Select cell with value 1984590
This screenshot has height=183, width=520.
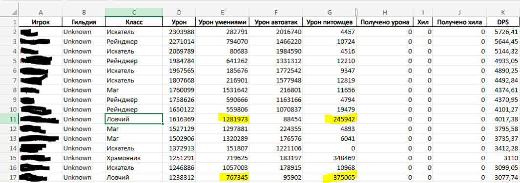[276, 51]
